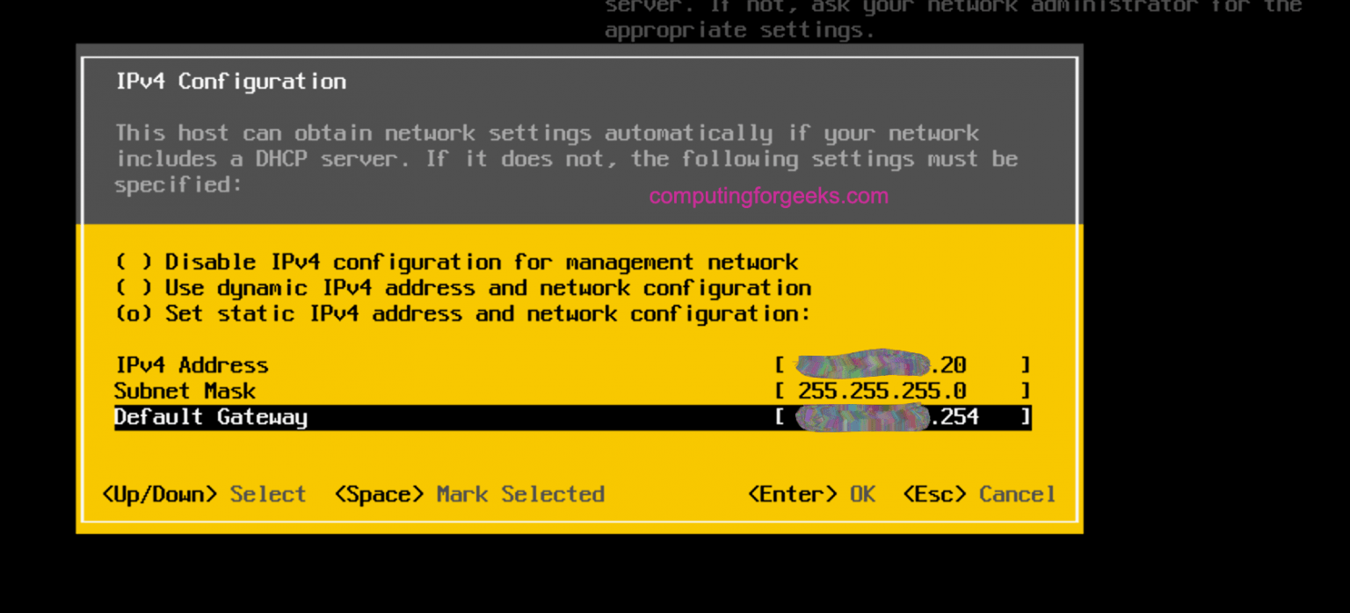This screenshot has width=1350, height=613.
Task: Click the IPv4 Configuration dialog title
Action: pos(230,81)
